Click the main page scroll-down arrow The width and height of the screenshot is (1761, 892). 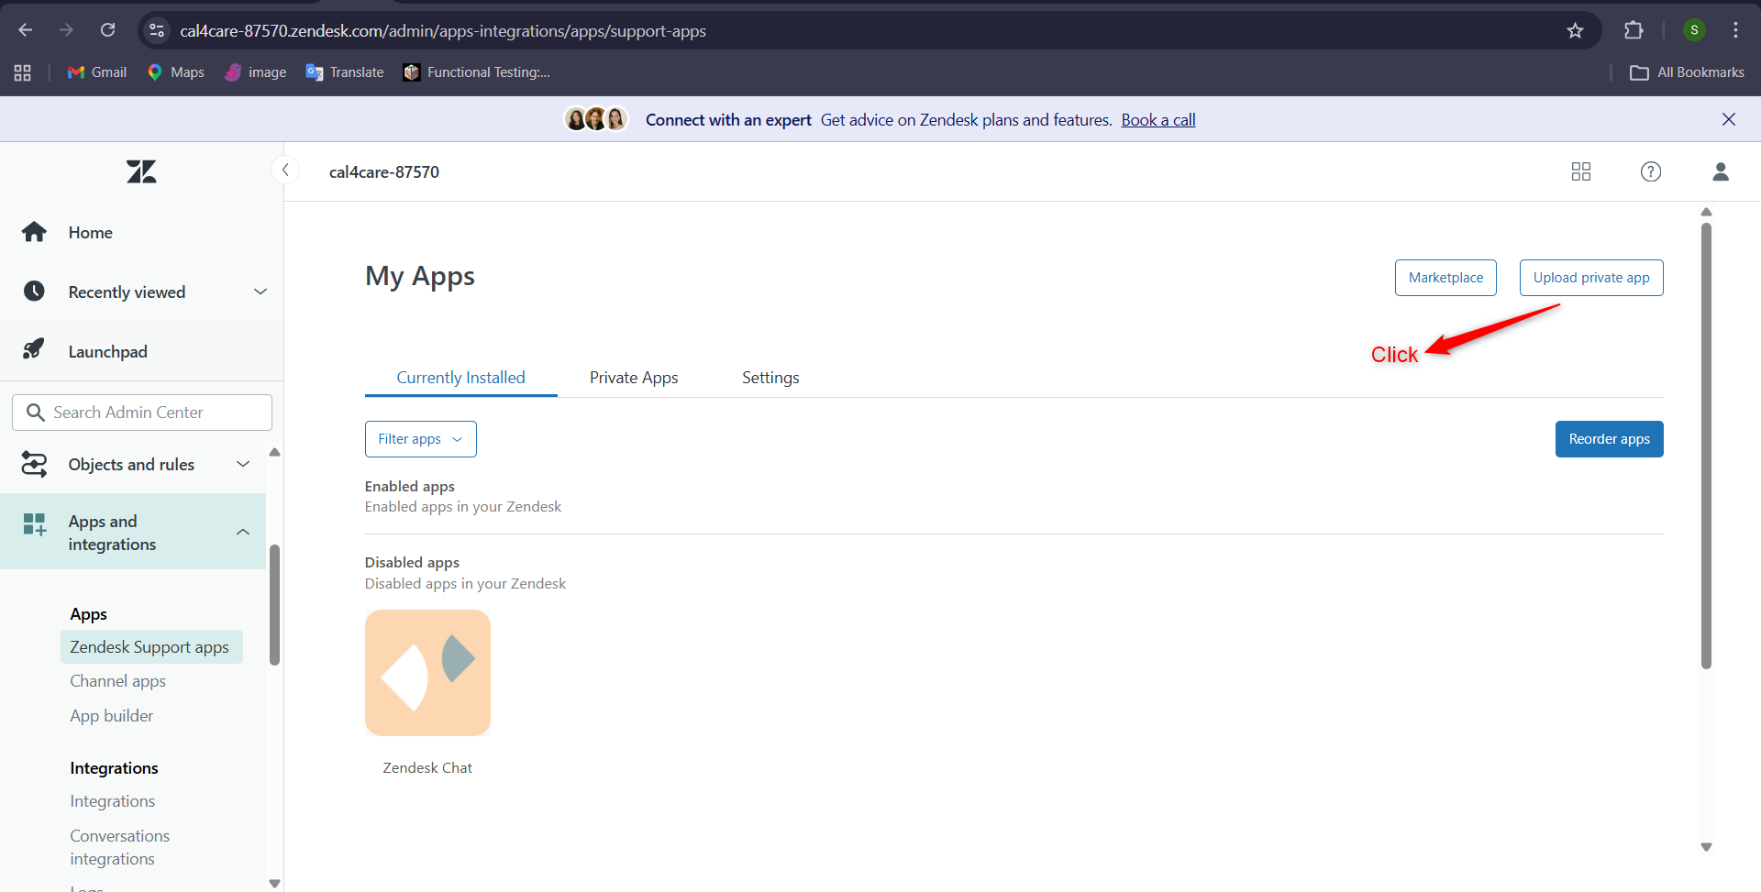[x=1706, y=847]
